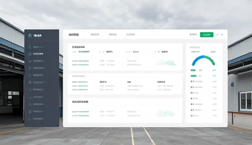
Task: Click the green segment of the gauge arc
Action: click(x=210, y=59)
